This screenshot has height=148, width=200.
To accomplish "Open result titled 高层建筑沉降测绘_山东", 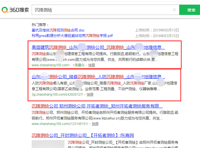I will click(98, 47).
